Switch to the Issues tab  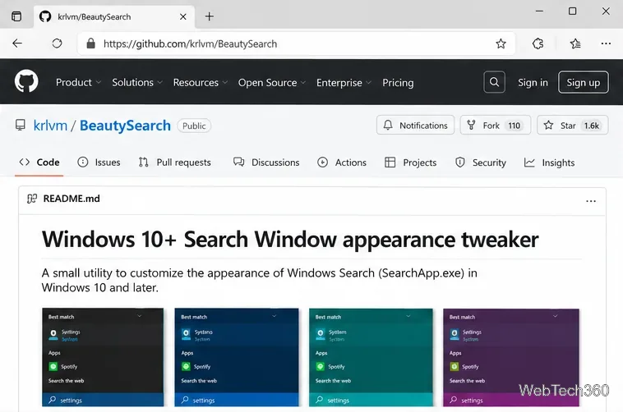[x=99, y=163]
